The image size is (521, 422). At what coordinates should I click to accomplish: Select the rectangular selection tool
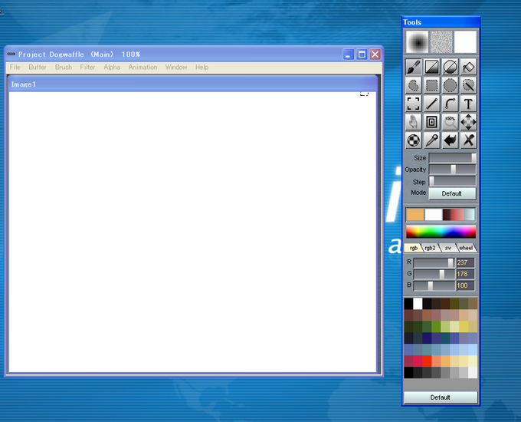point(431,85)
